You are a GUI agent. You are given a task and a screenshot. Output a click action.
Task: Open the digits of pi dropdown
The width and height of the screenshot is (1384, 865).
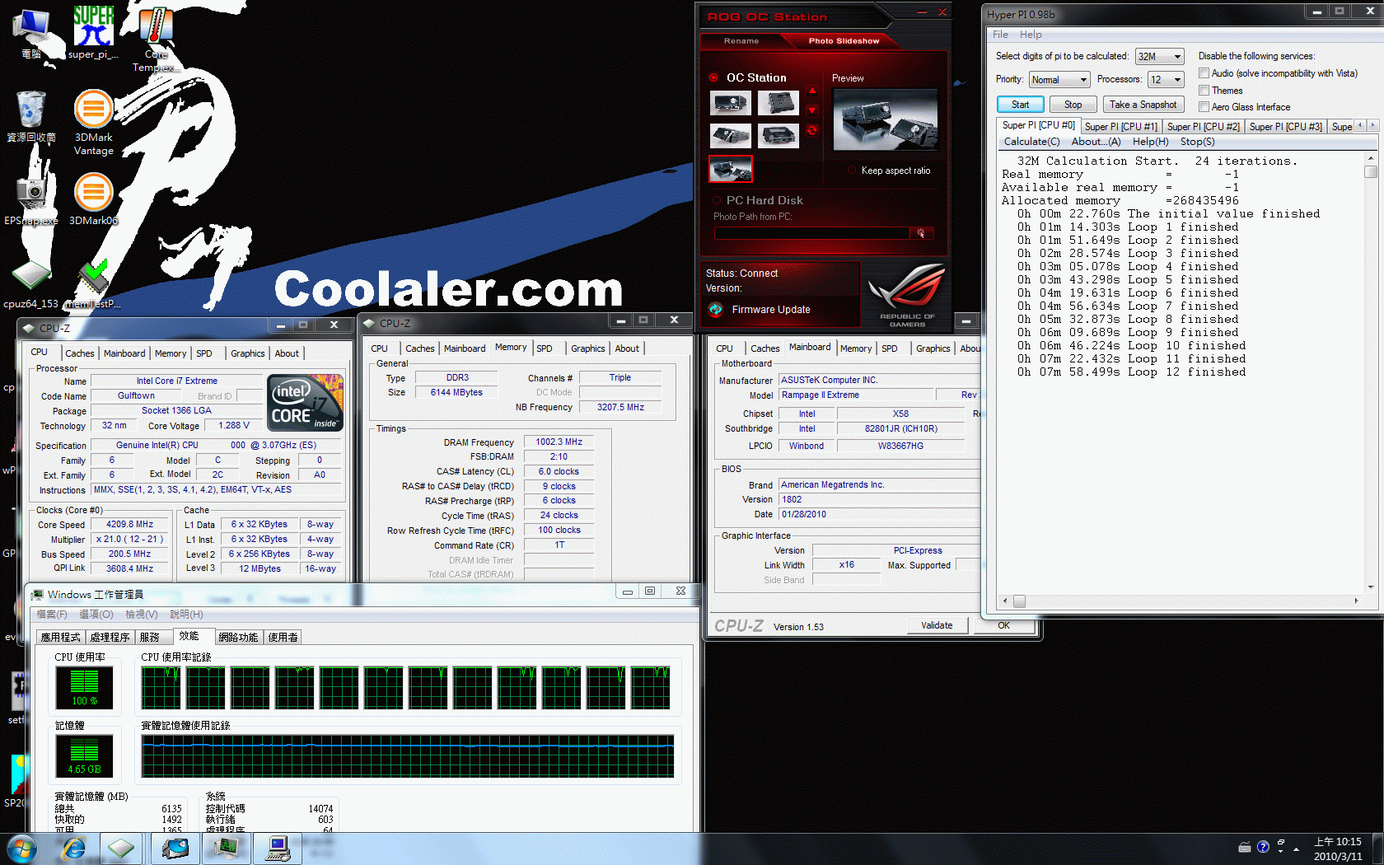[x=1160, y=56]
